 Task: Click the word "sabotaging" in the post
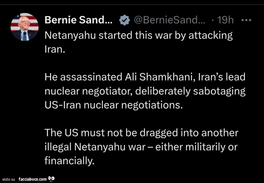[x=219, y=91]
